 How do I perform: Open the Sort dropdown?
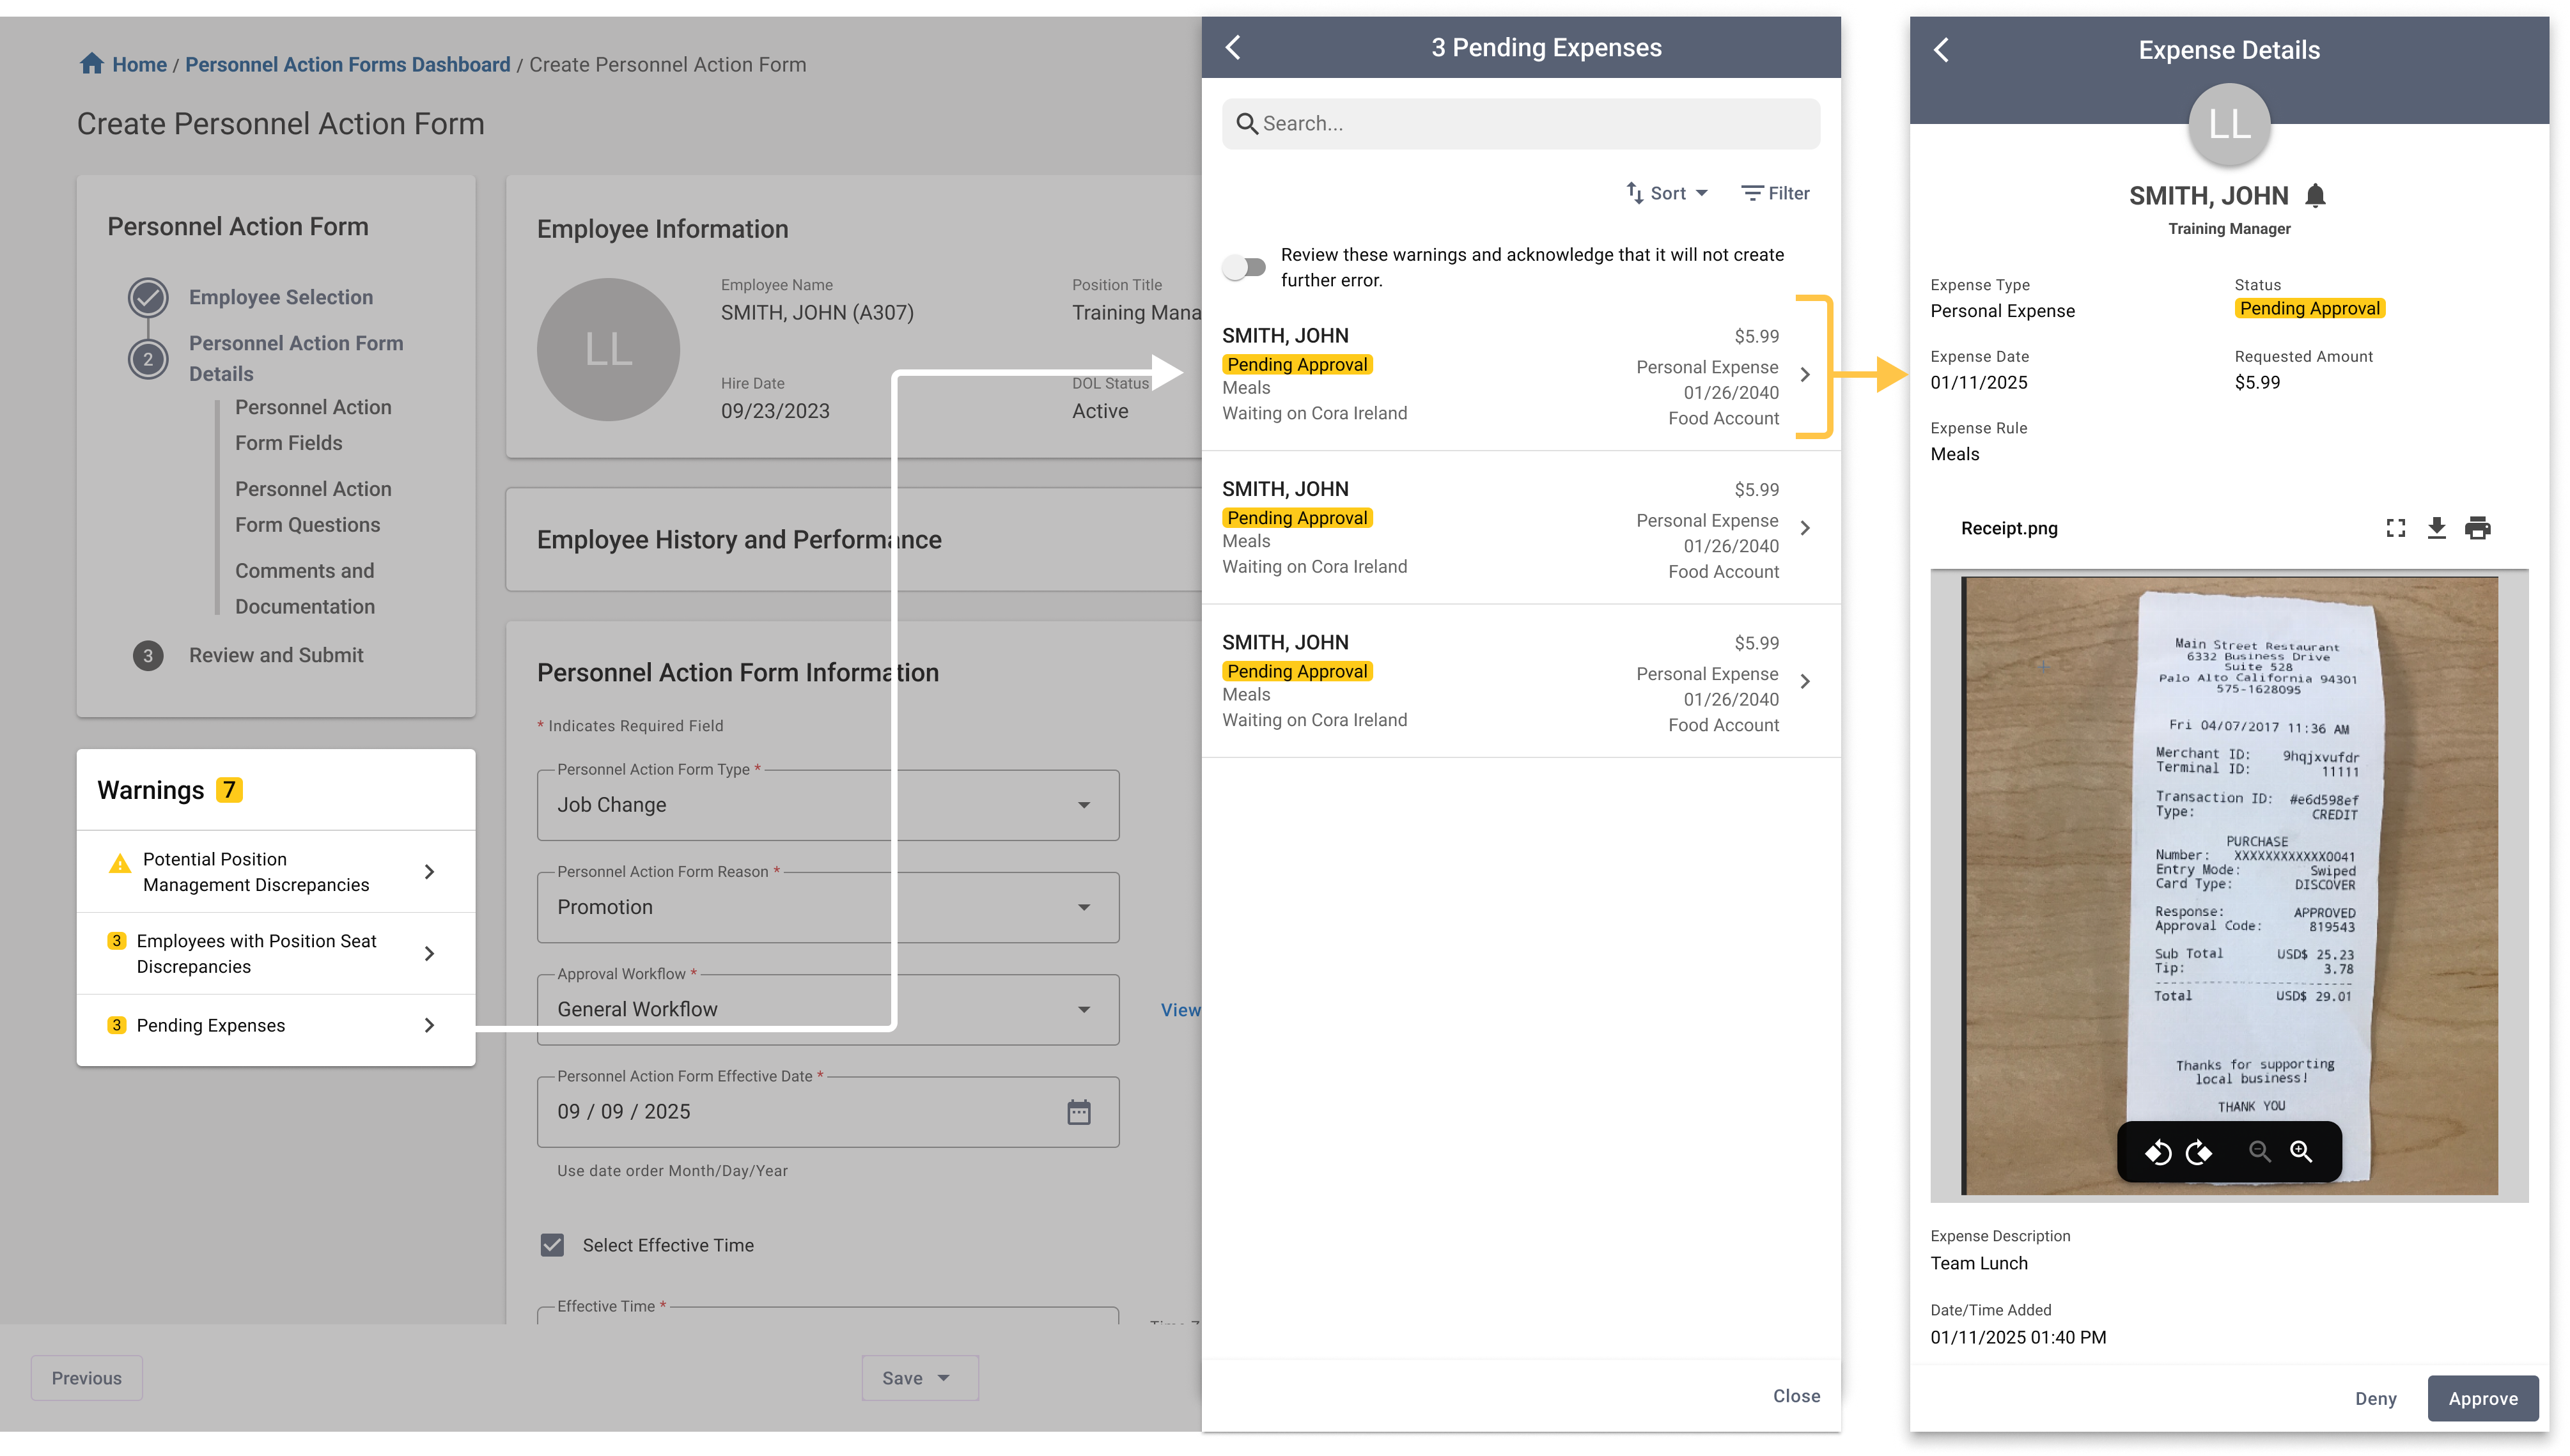tap(1667, 193)
